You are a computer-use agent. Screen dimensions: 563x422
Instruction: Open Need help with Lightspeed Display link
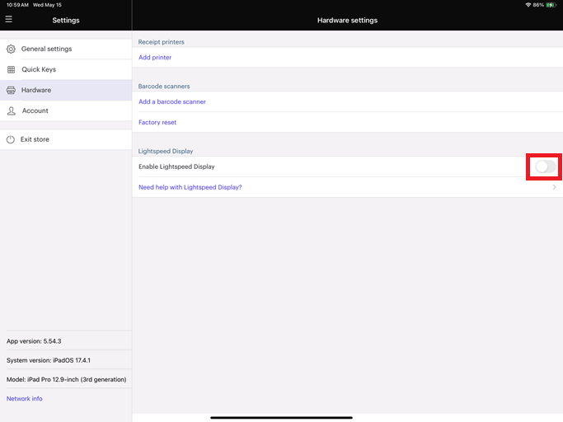pos(190,187)
